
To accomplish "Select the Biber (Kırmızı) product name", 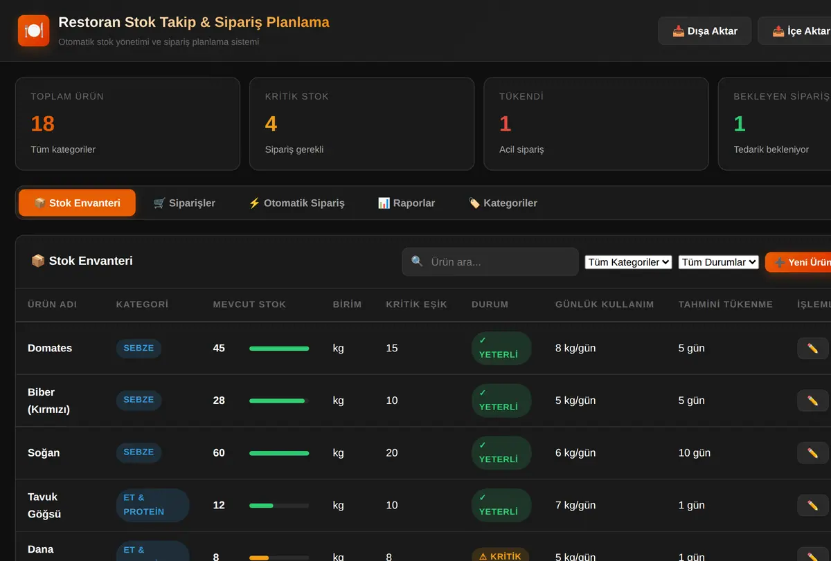I will click(x=48, y=401).
